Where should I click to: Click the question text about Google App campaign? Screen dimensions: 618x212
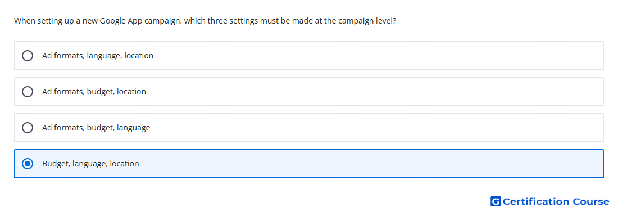[x=205, y=21]
